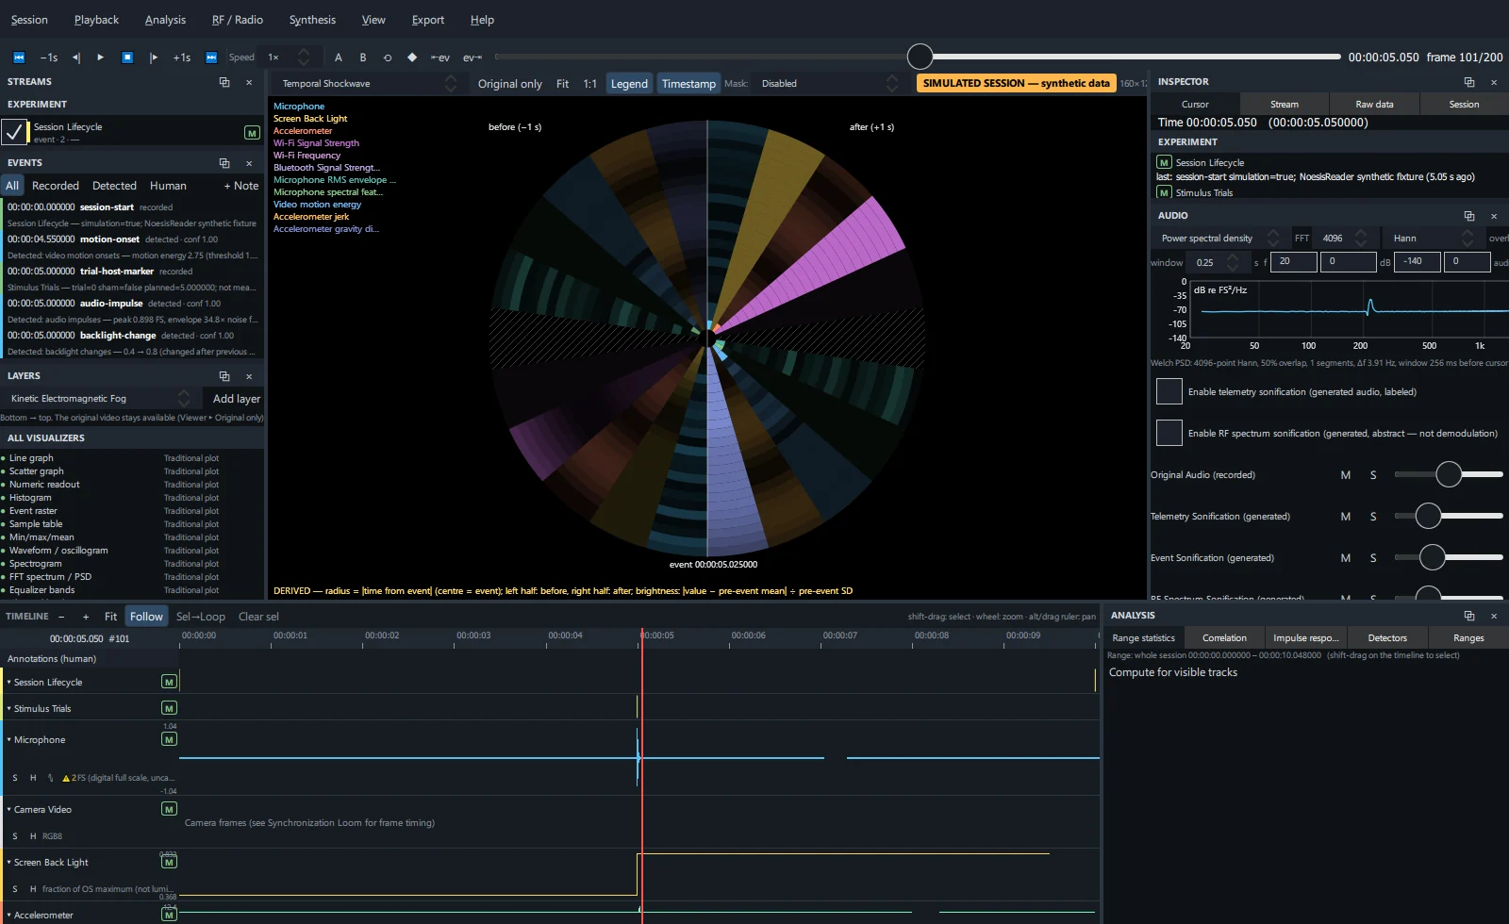Toggle the Session Lifecycle stream checkbox
Viewport: 1509px width, 924px height.
tap(14, 132)
